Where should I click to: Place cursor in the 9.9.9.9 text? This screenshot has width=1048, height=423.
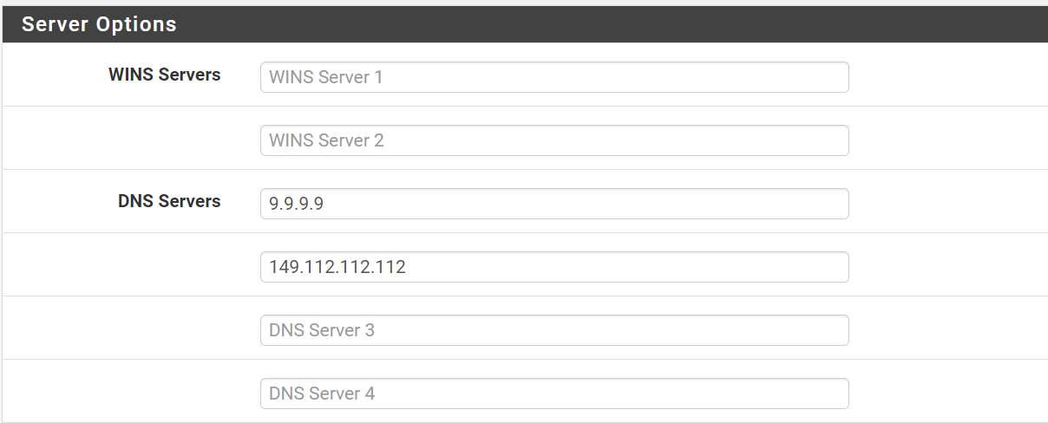coord(297,204)
